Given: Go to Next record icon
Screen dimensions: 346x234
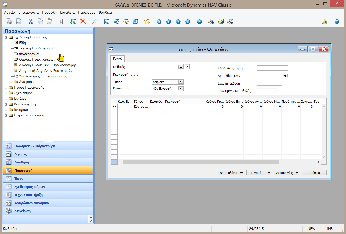Looking at the screenshot, I should 178,22.
